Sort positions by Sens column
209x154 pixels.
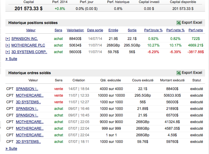pos(58,30)
